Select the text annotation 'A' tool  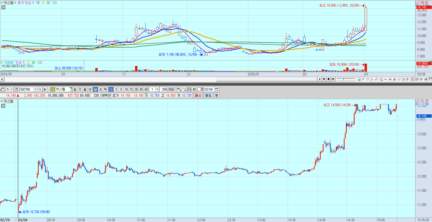[394, 79]
